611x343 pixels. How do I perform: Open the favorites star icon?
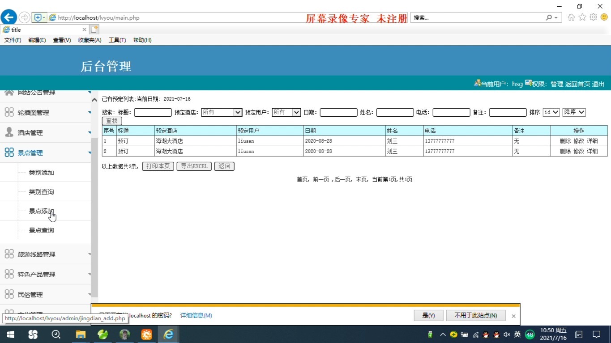tap(582, 17)
